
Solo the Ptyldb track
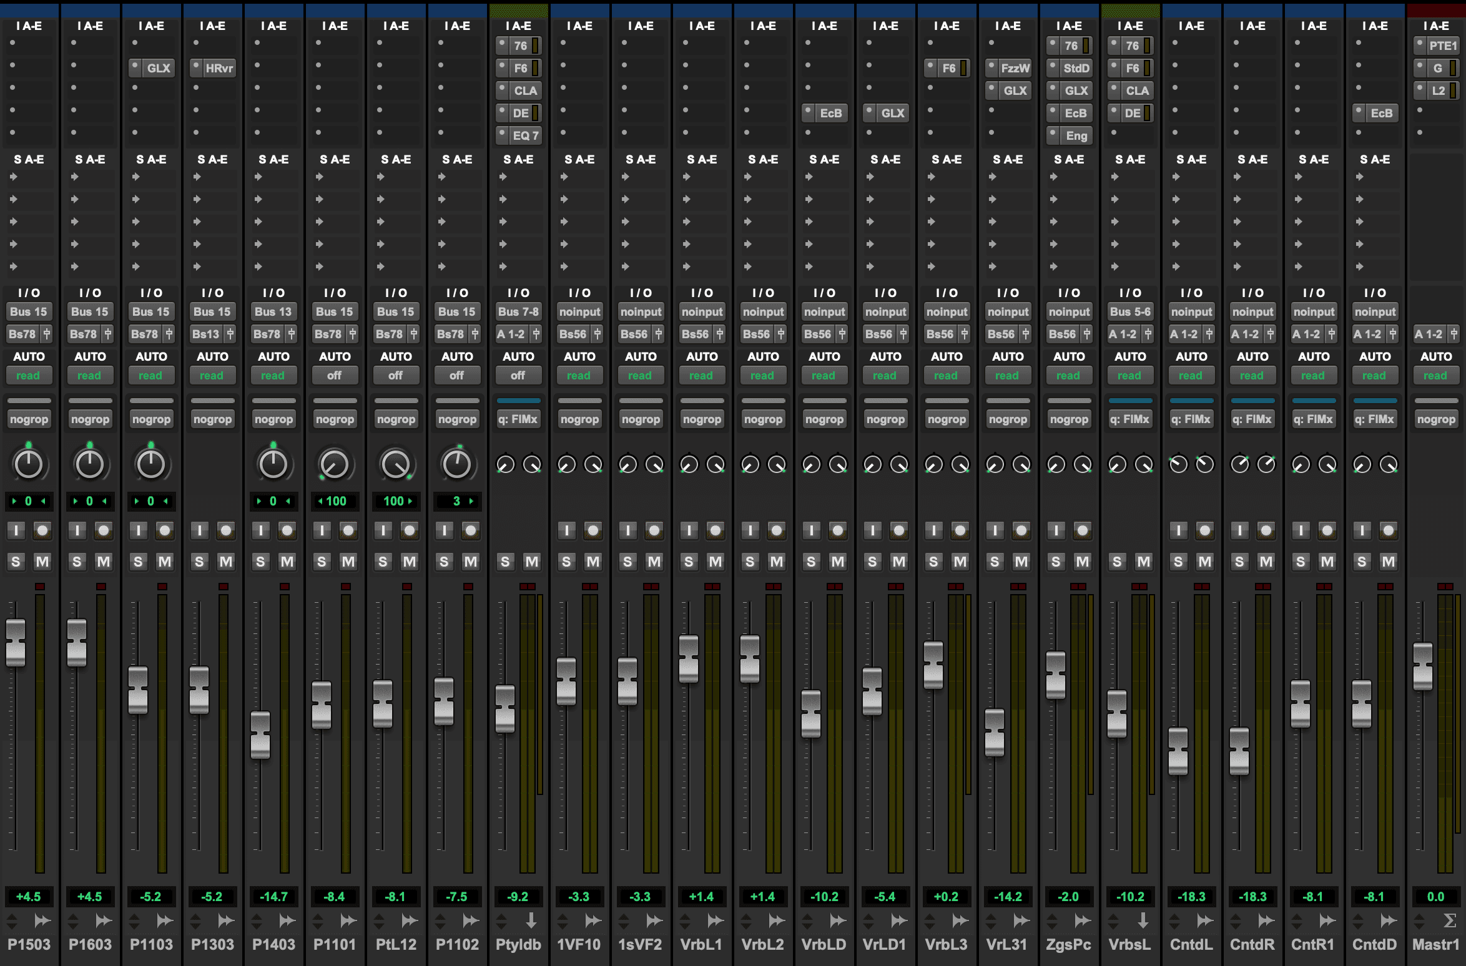click(x=506, y=562)
